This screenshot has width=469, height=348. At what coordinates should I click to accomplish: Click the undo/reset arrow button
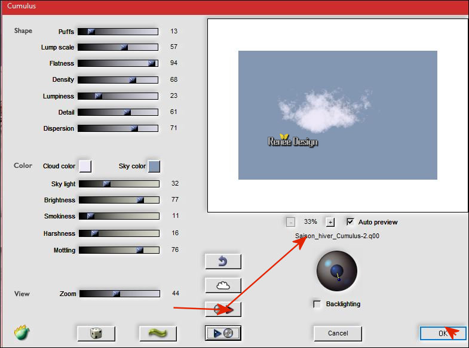(223, 261)
